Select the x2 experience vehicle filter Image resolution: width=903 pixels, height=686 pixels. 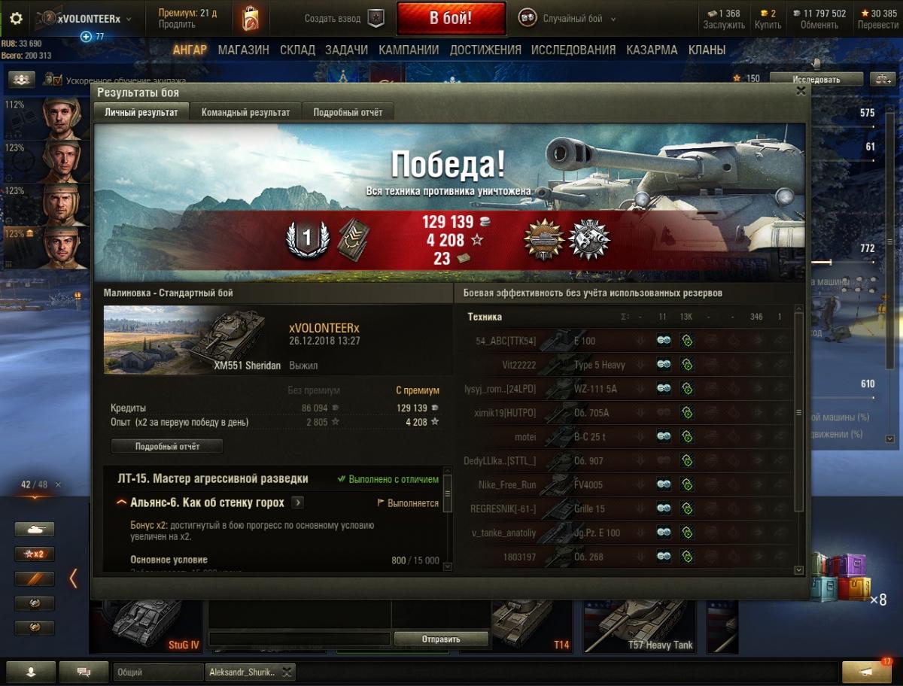35,554
